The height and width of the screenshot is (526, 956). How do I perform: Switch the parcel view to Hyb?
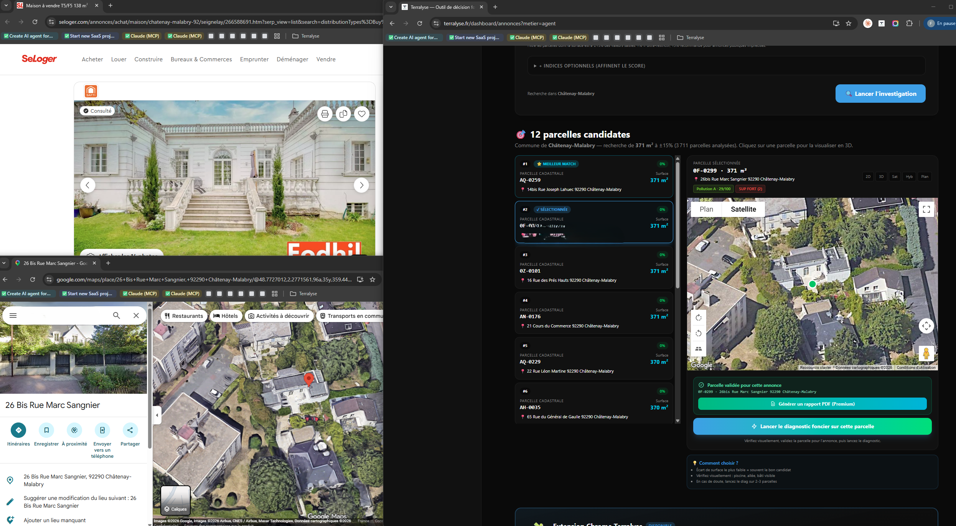[909, 177]
